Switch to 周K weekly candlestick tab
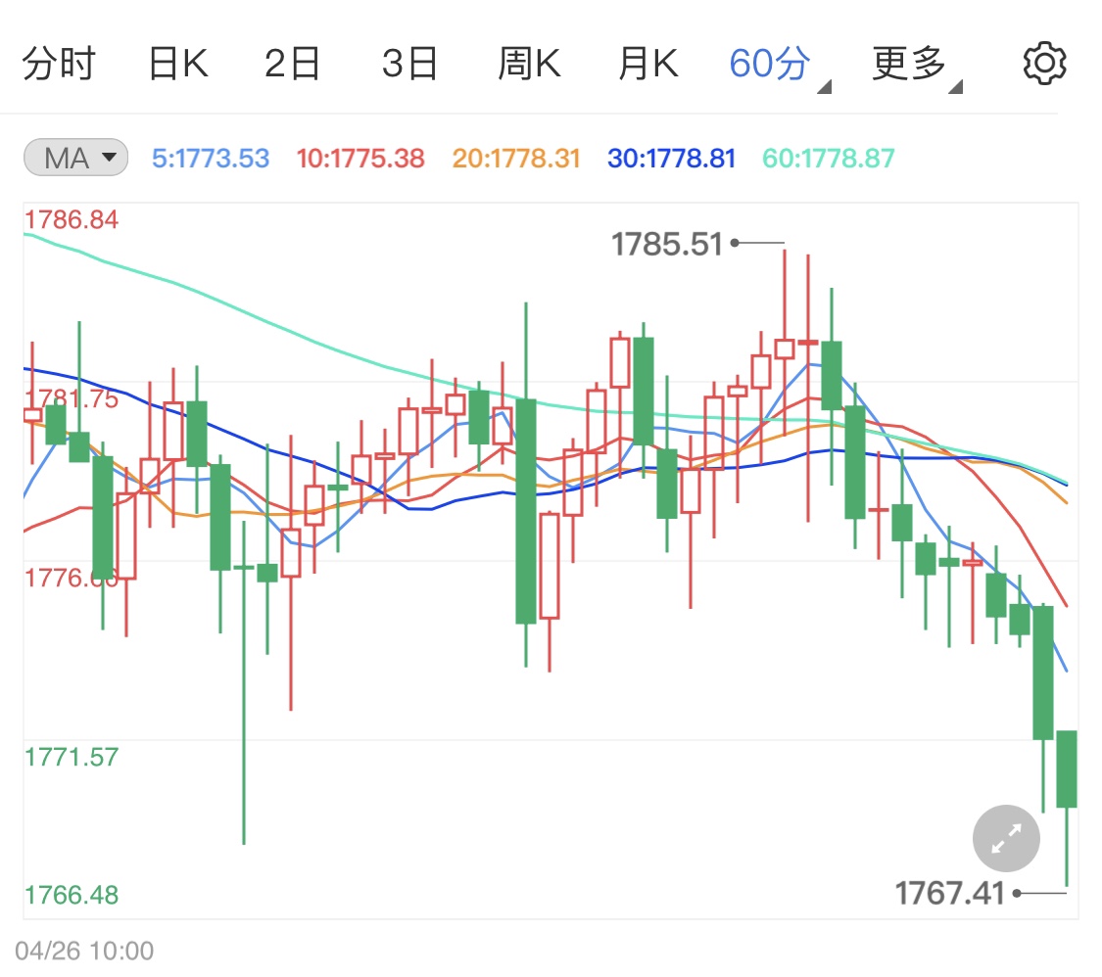Screen dimensions: 1102x977 point(529,64)
